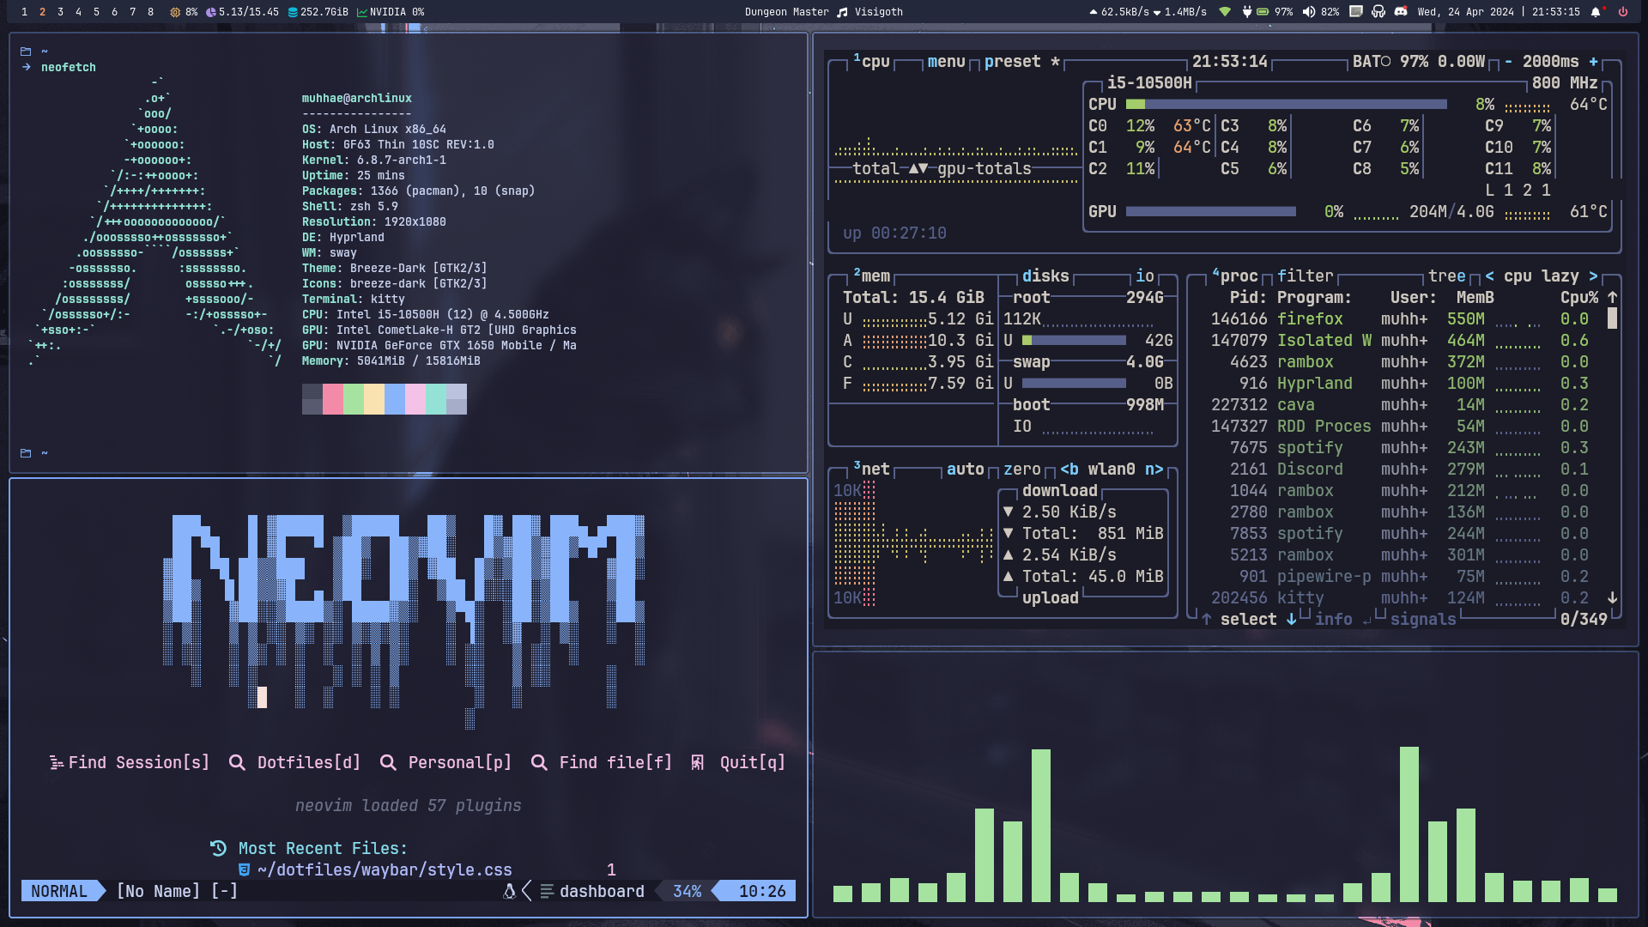
Task: Click the headphones tray icon in waybar
Action: pyautogui.click(x=1378, y=11)
